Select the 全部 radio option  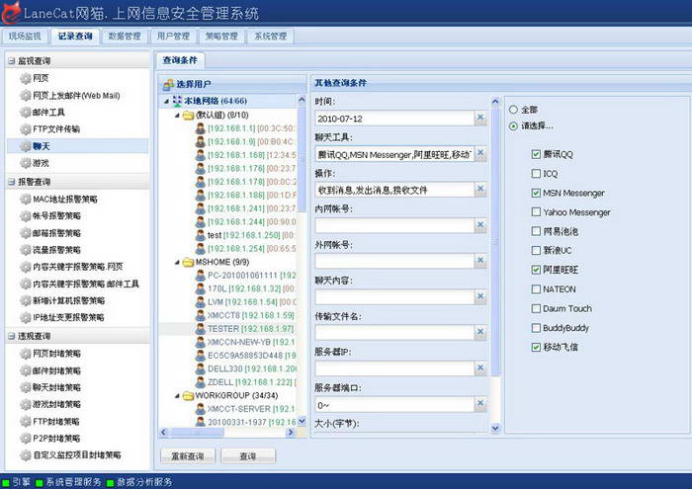click(x=513, y=110)
